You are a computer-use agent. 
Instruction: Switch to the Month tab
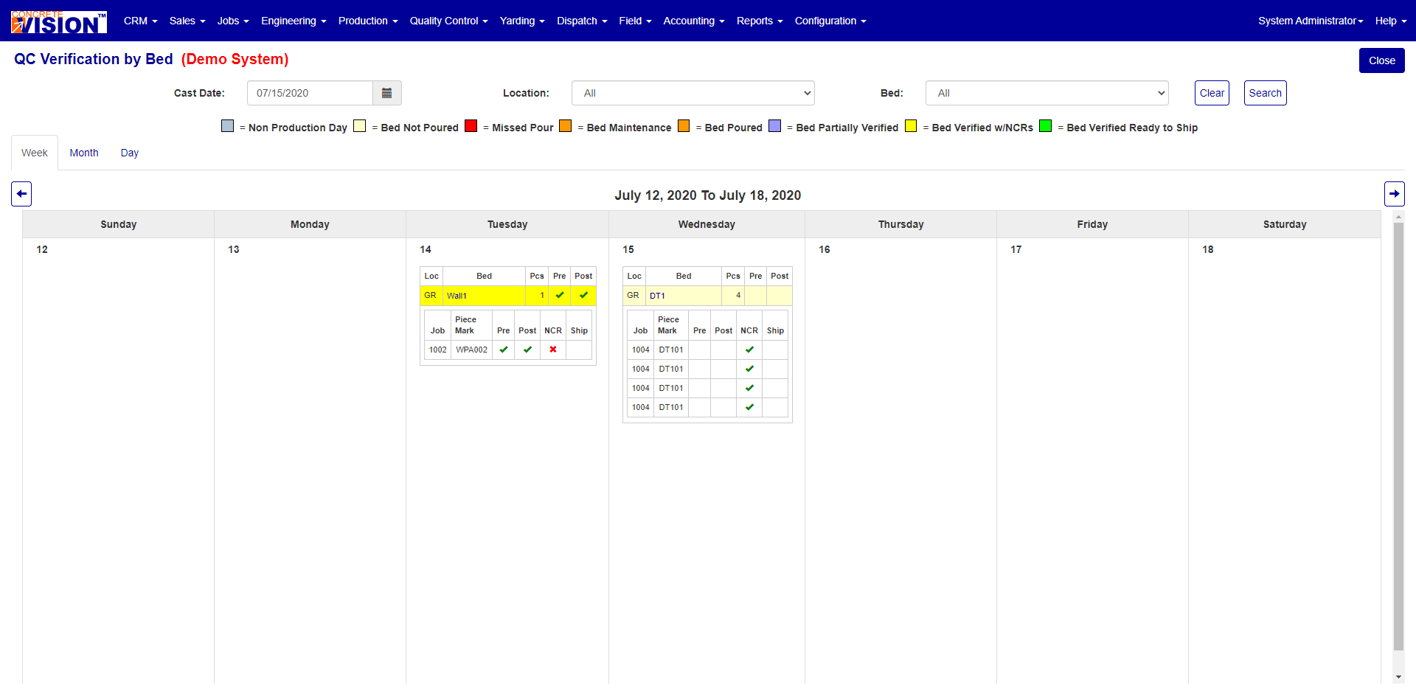click(84, 153)
